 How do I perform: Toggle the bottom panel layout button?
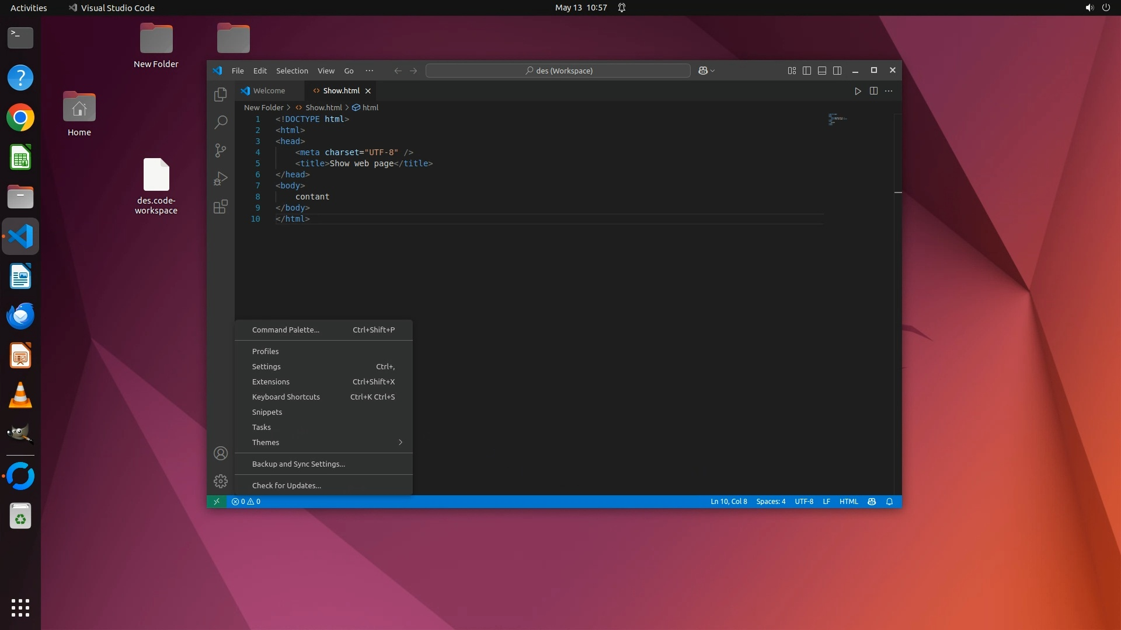822,71
